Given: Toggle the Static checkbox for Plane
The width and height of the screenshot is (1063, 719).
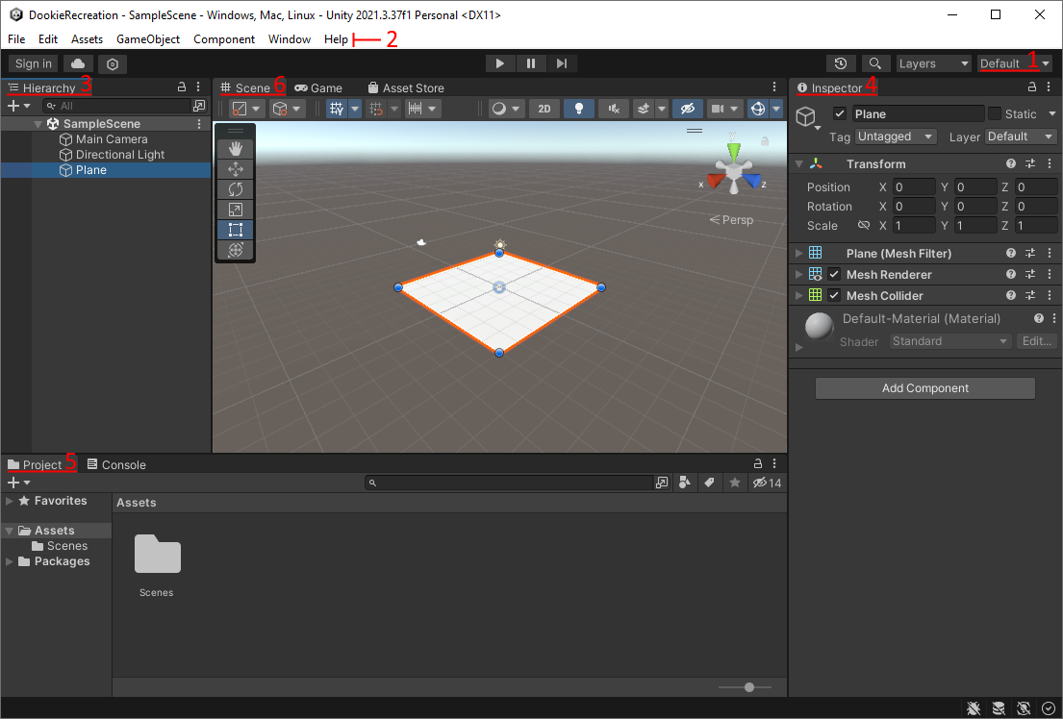Looking at the screenshot, I should [x=995, y=114].
